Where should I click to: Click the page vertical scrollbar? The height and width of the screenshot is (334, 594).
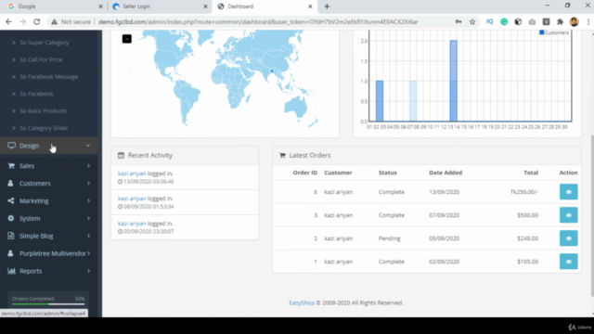click(x=592, y=216)
